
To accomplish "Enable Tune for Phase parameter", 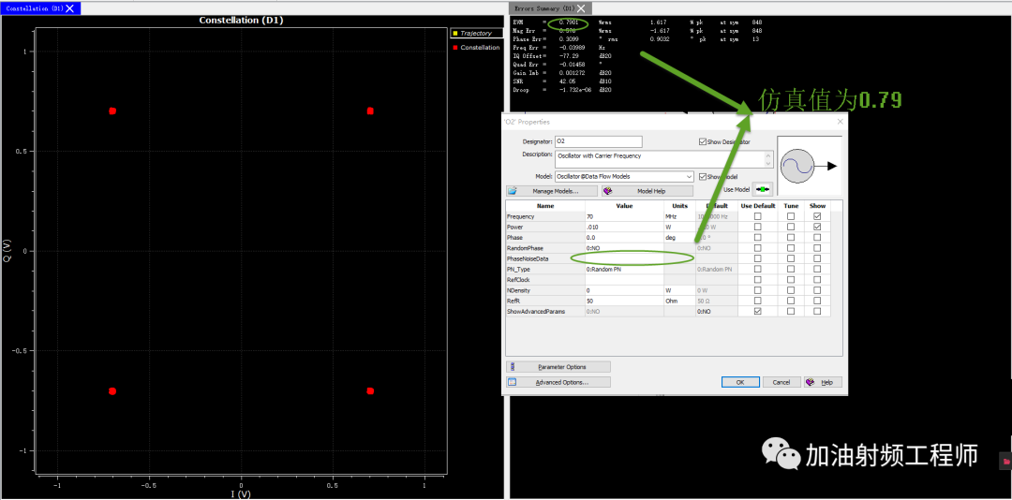I will tap(791, 238).
